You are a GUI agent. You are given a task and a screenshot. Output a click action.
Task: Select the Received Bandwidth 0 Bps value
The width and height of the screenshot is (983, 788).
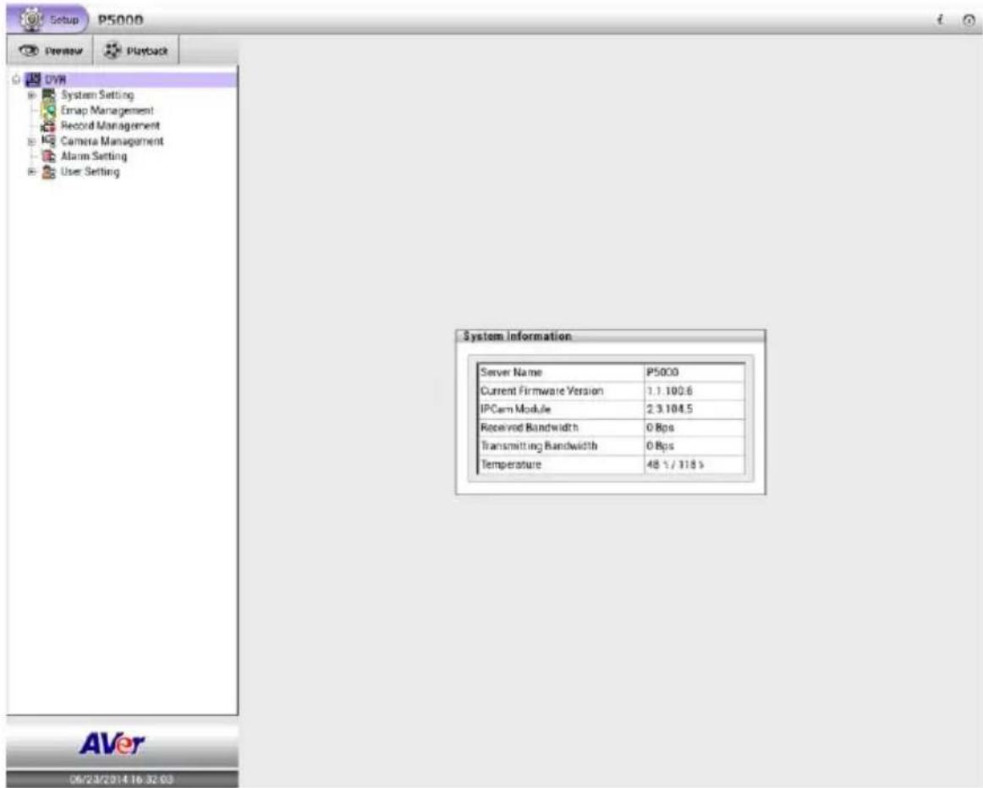coord(695,428)
